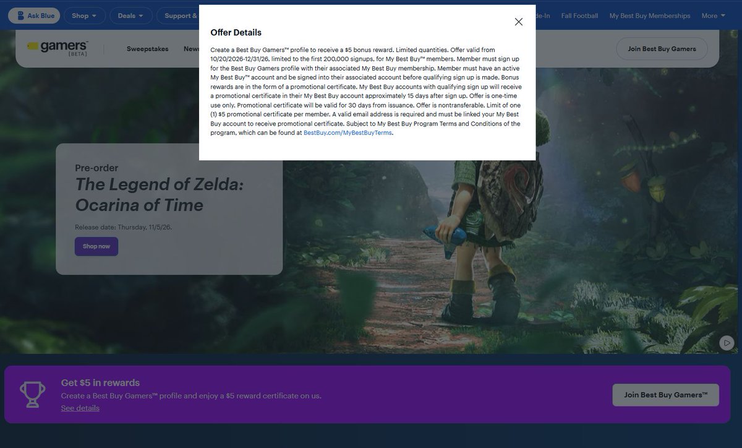Open the Ask Blue assistant
742x448 pixels.
pyautogui.click(x=35, y=15)
